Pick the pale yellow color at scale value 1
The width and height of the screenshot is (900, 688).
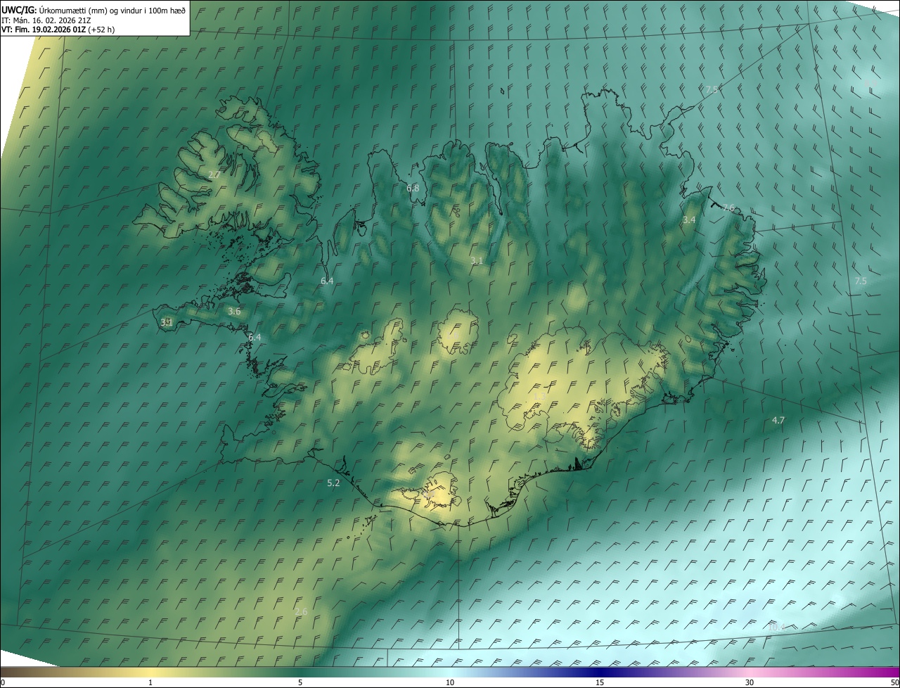150,673
